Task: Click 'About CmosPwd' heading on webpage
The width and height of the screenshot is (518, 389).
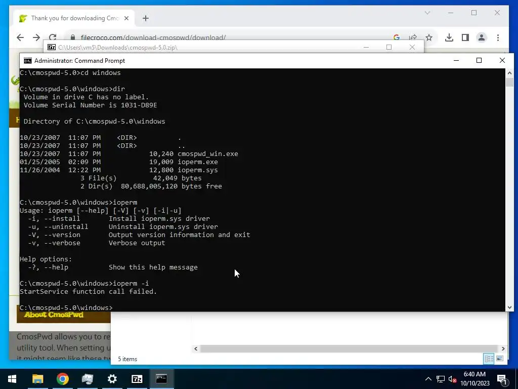Action: (54, 315)
